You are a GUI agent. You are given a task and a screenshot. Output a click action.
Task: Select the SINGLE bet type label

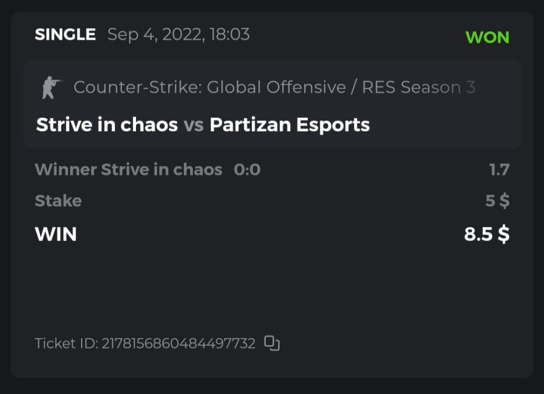65,35
